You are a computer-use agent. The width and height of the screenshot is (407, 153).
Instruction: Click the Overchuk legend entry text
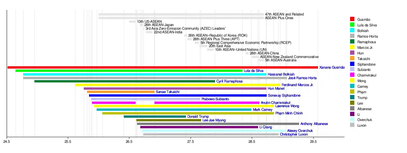365,120
